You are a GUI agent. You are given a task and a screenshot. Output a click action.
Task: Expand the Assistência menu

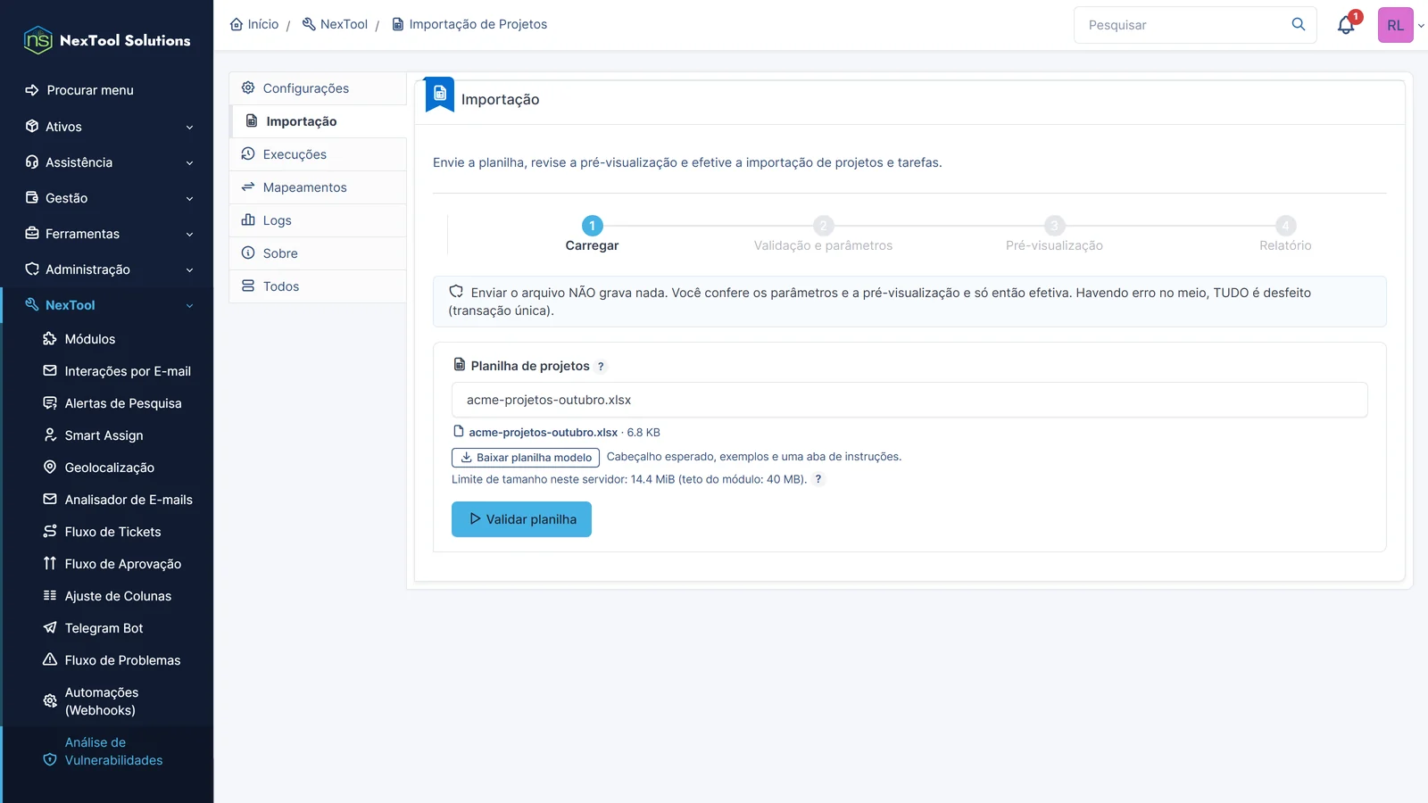pos(109,162)
